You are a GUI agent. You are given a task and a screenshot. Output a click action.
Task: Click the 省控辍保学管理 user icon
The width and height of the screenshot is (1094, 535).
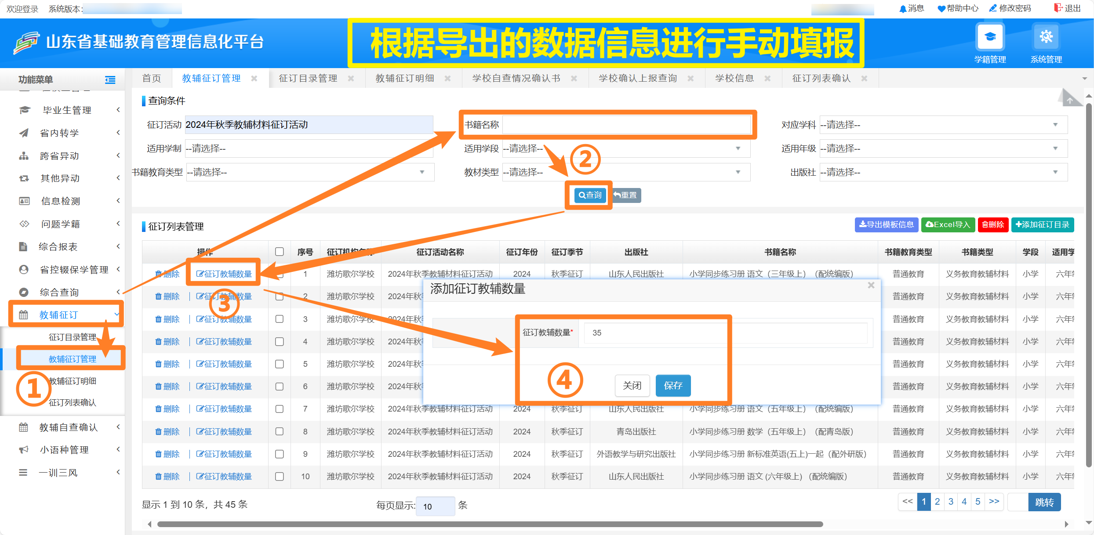[24, 269]
